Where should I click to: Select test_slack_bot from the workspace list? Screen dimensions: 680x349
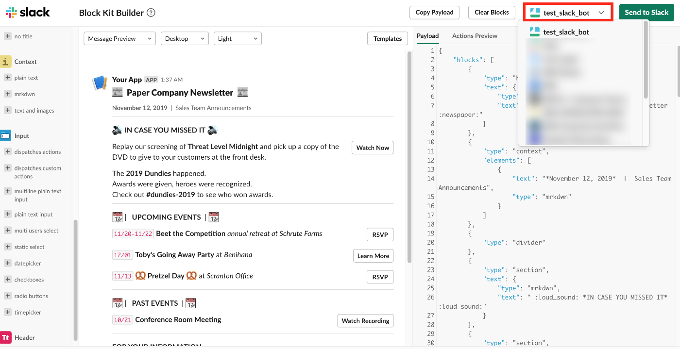pos(566,32)
